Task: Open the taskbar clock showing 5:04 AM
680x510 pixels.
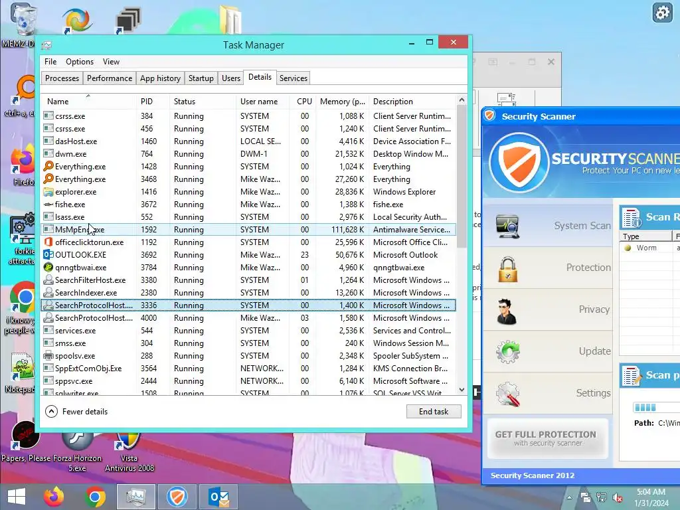Action: pos(651,497)
